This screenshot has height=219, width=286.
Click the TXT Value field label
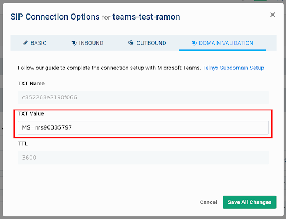point(31,113)
